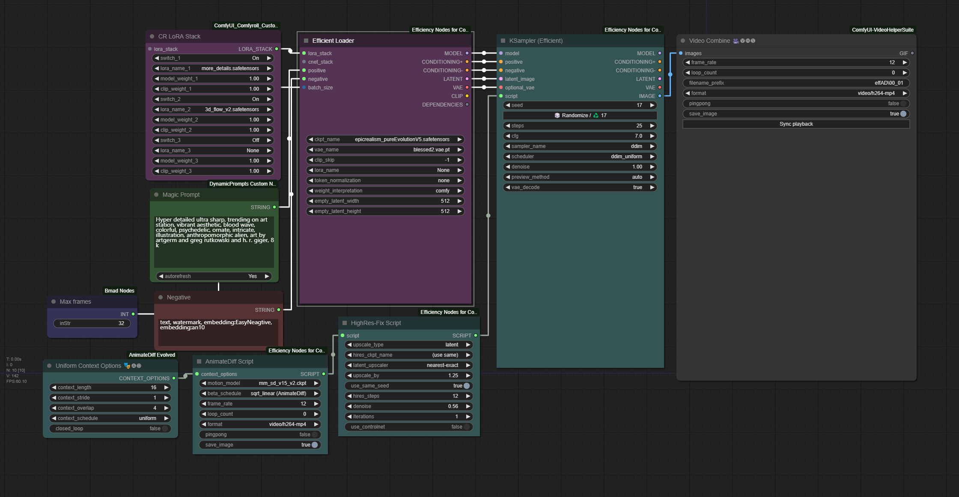This screenshot has height=497, width=959.
Task: Click the HighRes-Fix Script collapse square
Action: tap(345, 323)
